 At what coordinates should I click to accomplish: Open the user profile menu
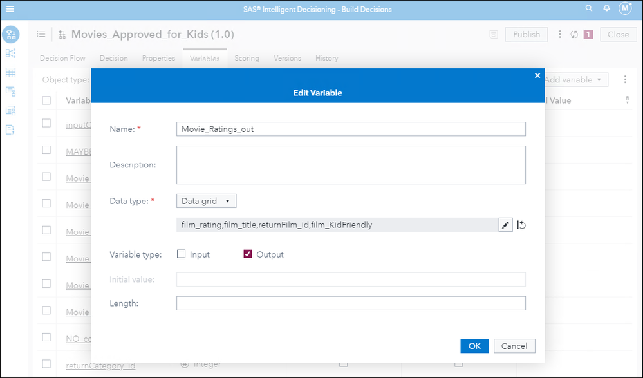(x=625, y=9)
